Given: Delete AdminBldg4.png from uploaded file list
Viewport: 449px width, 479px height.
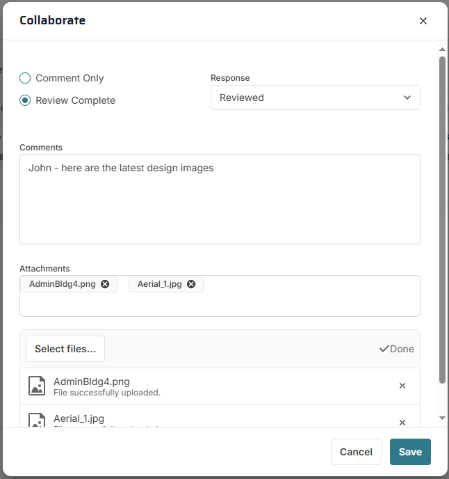Looking at the screenshot, I should 402,386.
